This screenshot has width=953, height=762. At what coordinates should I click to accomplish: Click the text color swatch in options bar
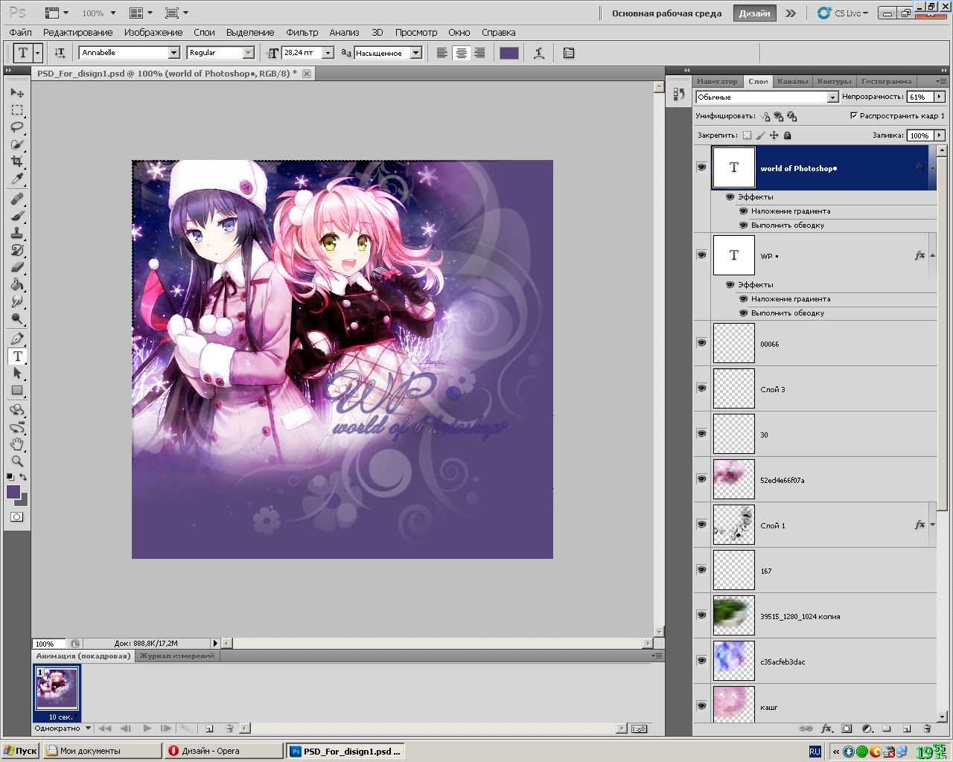coord(509,53)
